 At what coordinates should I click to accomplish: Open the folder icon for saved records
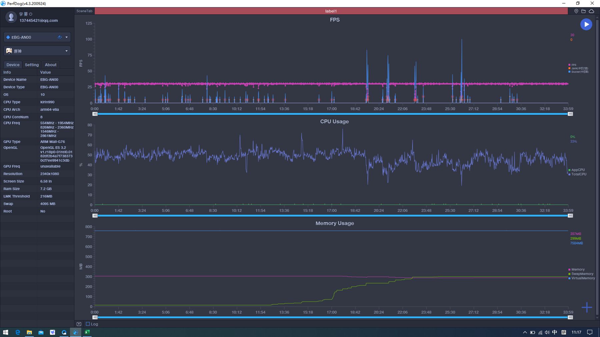tap(583, 11)
